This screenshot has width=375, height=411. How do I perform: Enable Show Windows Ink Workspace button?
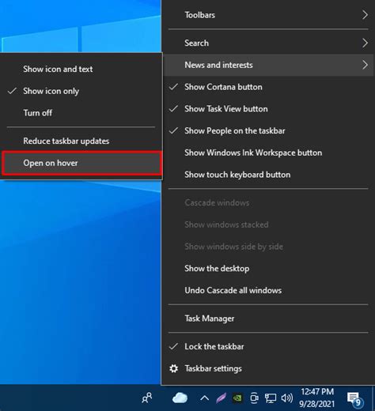[x=268, y=153]
